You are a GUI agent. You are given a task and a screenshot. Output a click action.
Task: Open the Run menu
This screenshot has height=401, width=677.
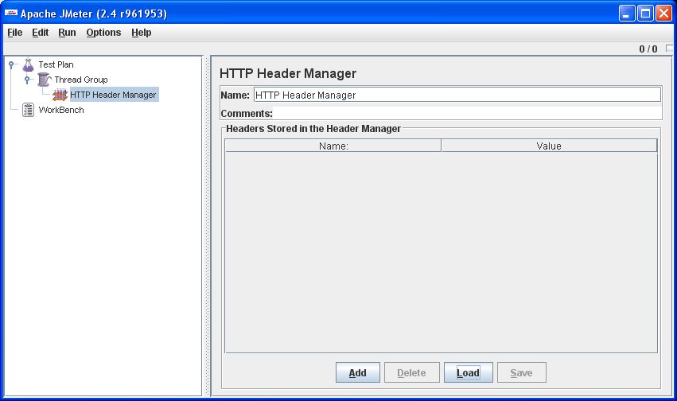click(x=67, y=33)
